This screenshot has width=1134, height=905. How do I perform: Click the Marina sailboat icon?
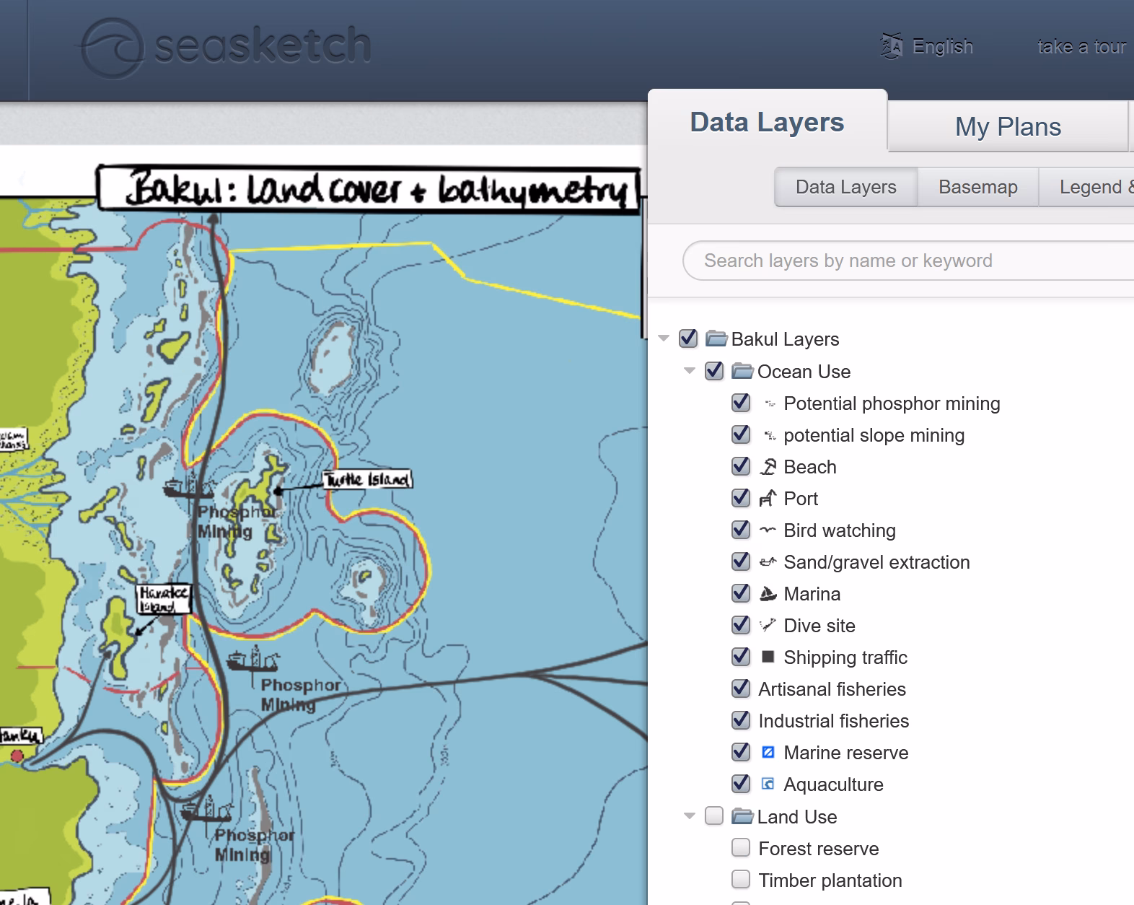click(x=768, y=594)
